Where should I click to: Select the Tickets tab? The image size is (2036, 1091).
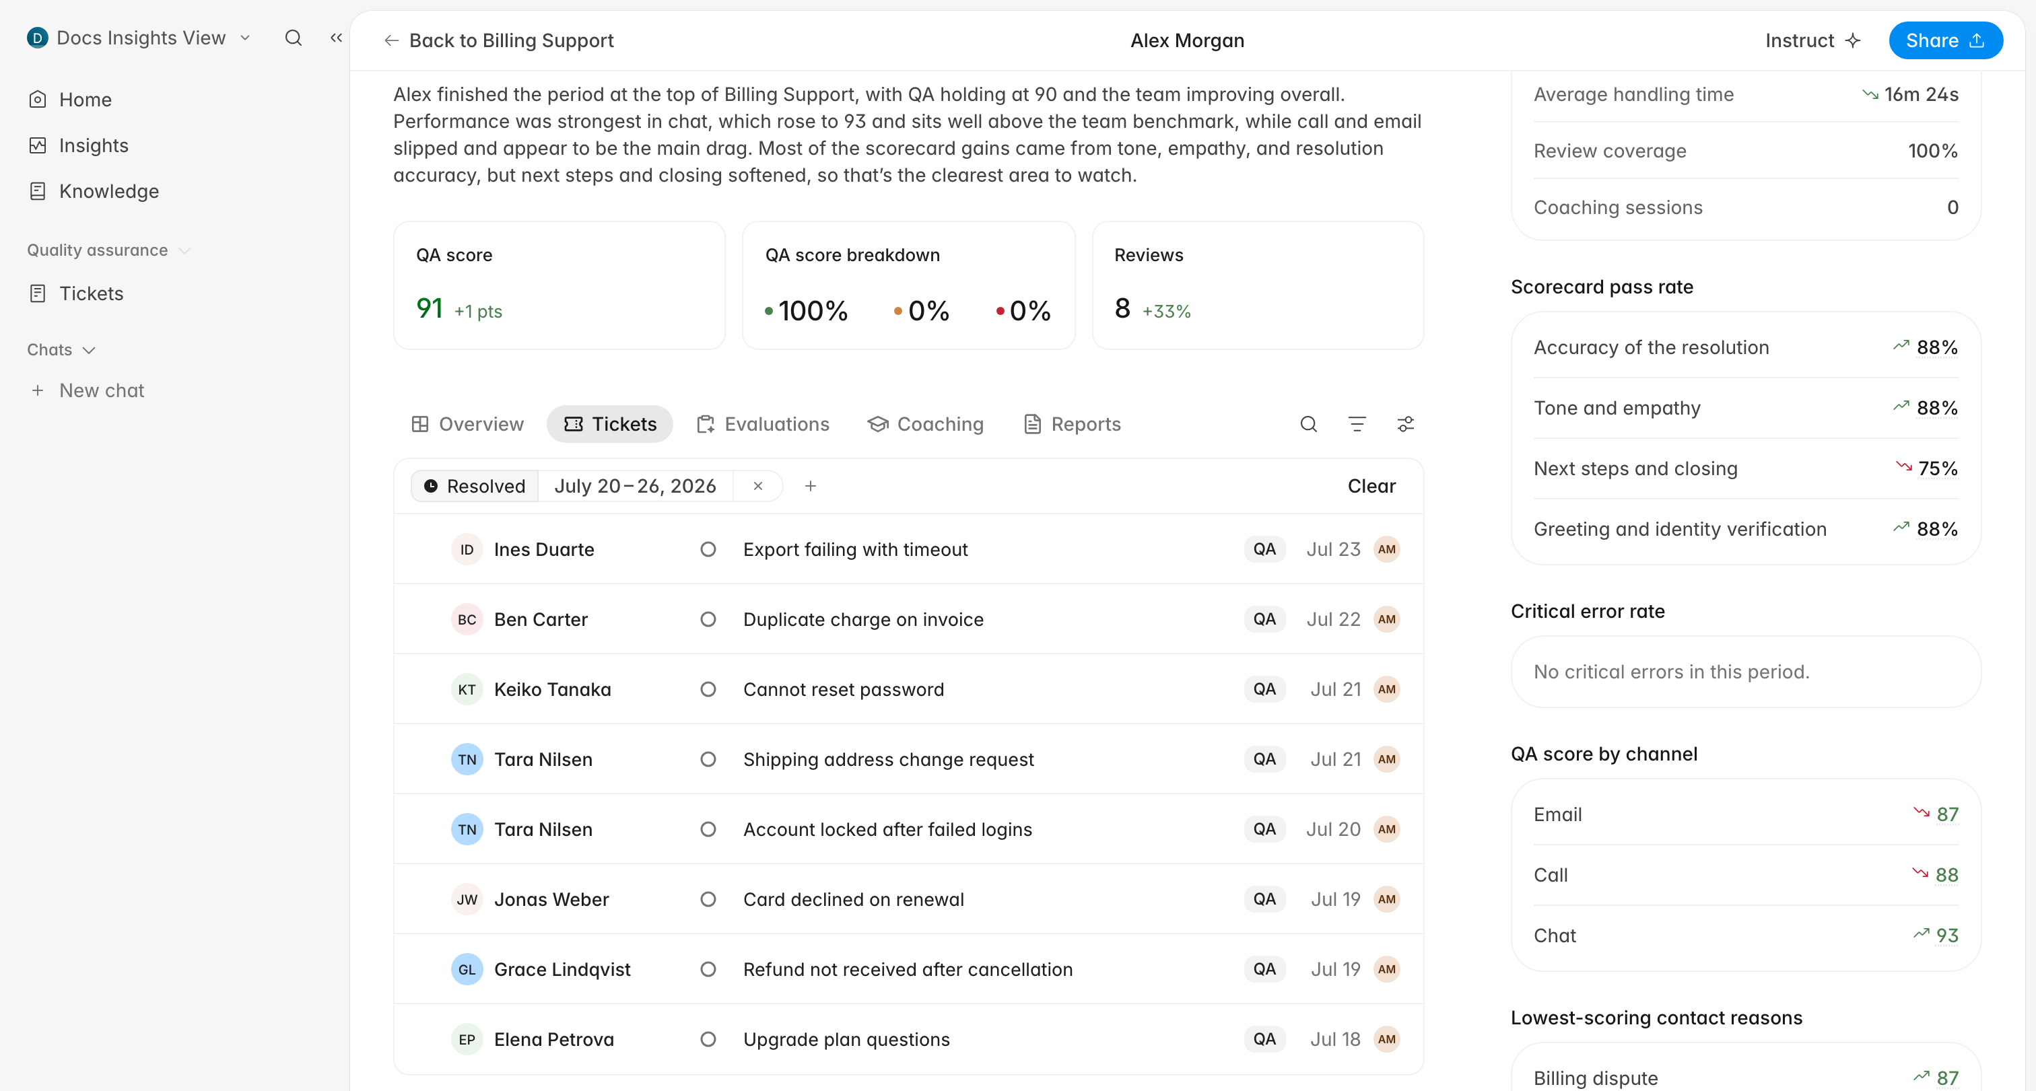pos(610,424)
